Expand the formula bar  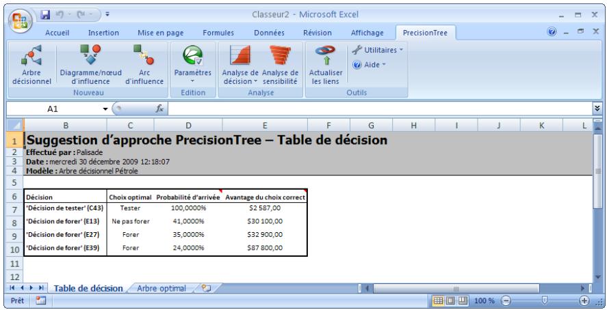click(x=597, y=109)
